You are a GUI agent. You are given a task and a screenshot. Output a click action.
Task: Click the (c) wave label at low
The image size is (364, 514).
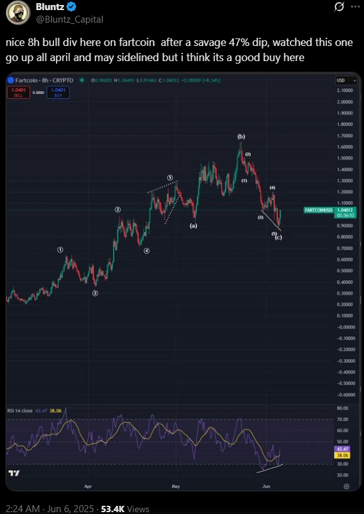pyautogui.click(x=279, y=237)
